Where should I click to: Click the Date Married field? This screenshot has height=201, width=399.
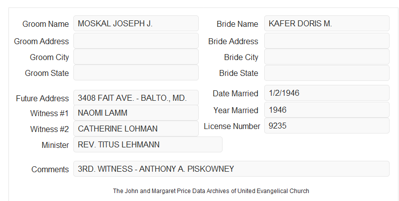coord(327,93)
